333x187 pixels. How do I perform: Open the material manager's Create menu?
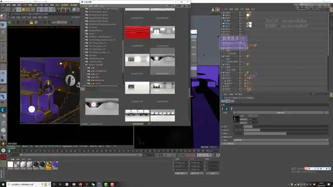pos(12,159)
